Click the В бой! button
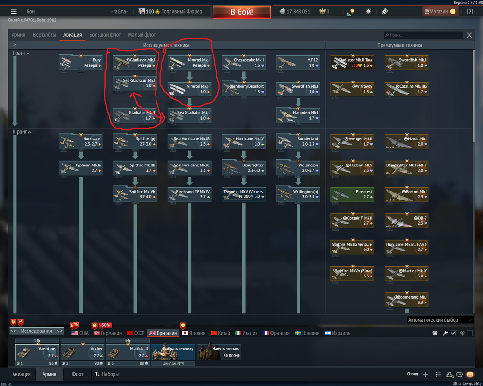This screenshot has height=386, width=483. tap(242, 12)
